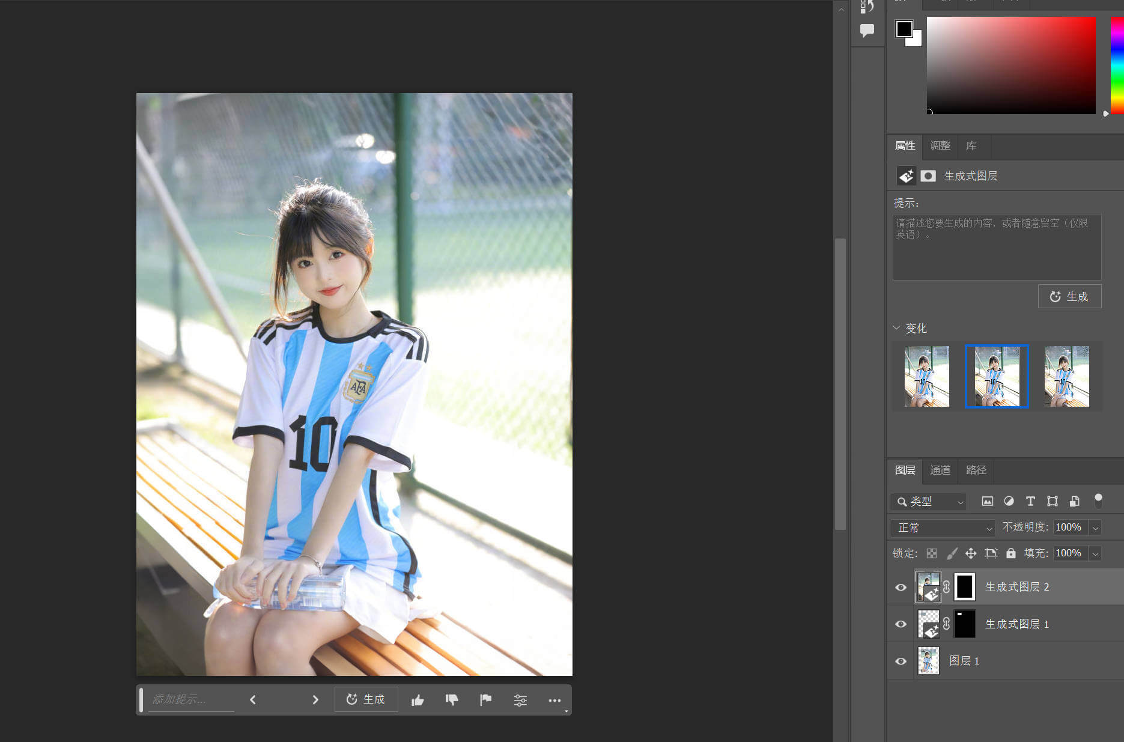The height and width of the screenshot is (742, 1124).
Task: Click the pixel layer filter icon
Action: tap(987, 501)
